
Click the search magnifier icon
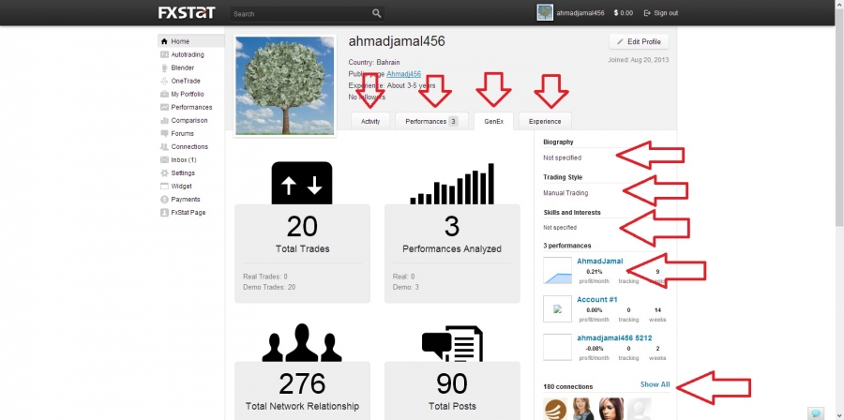(x=376, y=14)
